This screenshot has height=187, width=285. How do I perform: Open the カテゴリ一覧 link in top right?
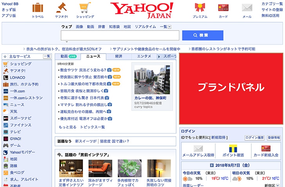click(272, 4)
